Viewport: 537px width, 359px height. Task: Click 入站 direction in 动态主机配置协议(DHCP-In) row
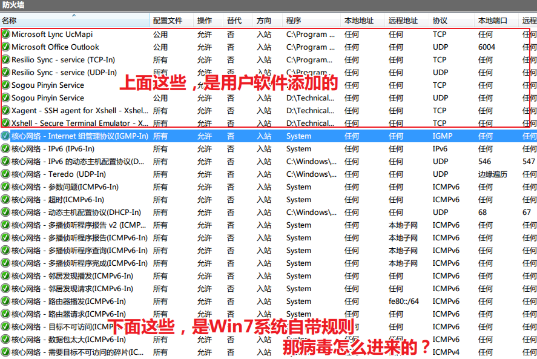tap(264, 212)
